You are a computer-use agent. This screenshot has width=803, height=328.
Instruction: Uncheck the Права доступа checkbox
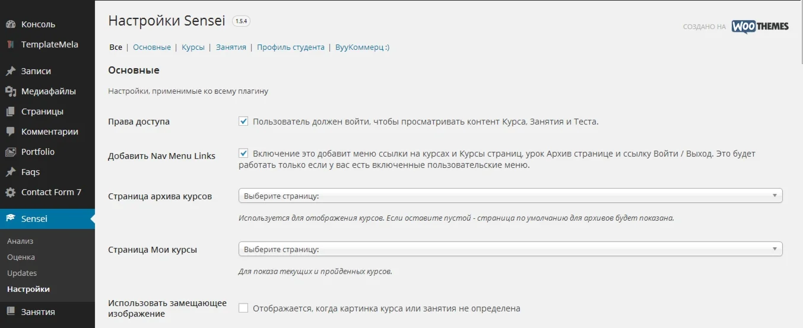[243, 122]
